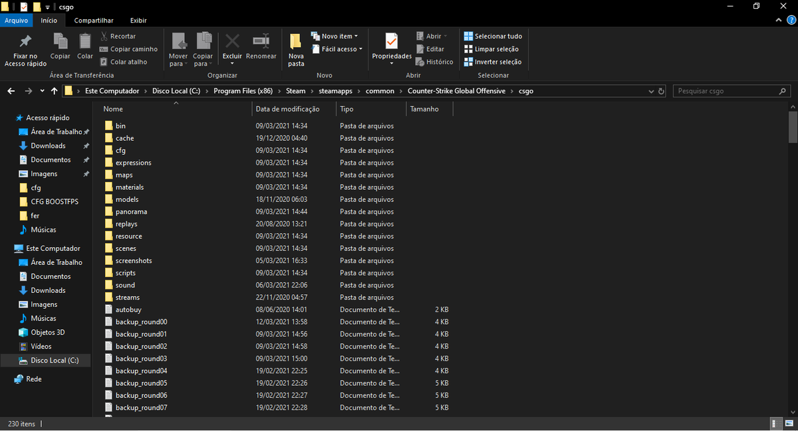Click the Excluir red X icon
This screenshot has width=798, height=431.
(x=232, y=41)
